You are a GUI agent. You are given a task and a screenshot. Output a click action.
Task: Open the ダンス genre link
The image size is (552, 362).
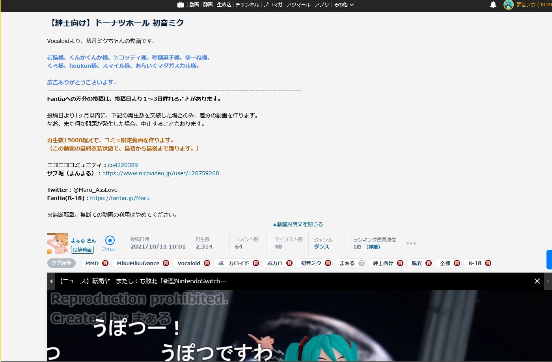tap(321, 247)
